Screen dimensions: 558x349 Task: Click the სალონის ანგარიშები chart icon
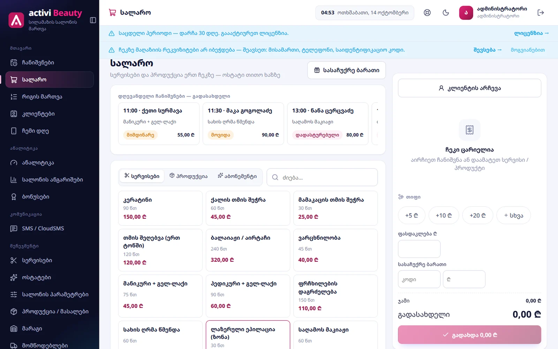point(14,180)
